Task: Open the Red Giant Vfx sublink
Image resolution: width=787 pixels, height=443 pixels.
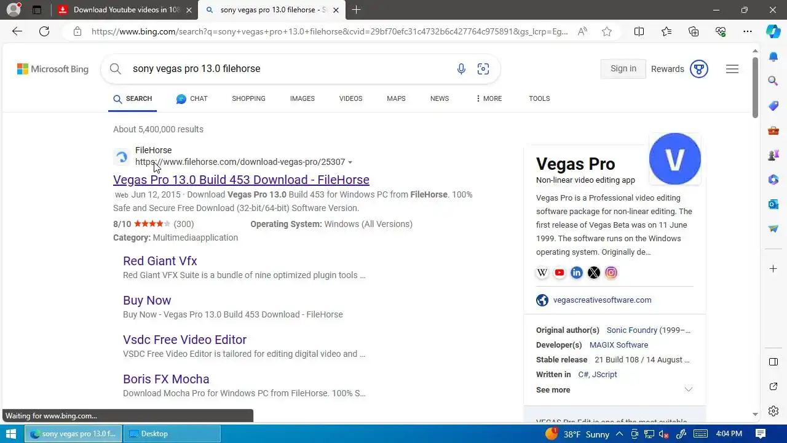Action: click(160, 261)
